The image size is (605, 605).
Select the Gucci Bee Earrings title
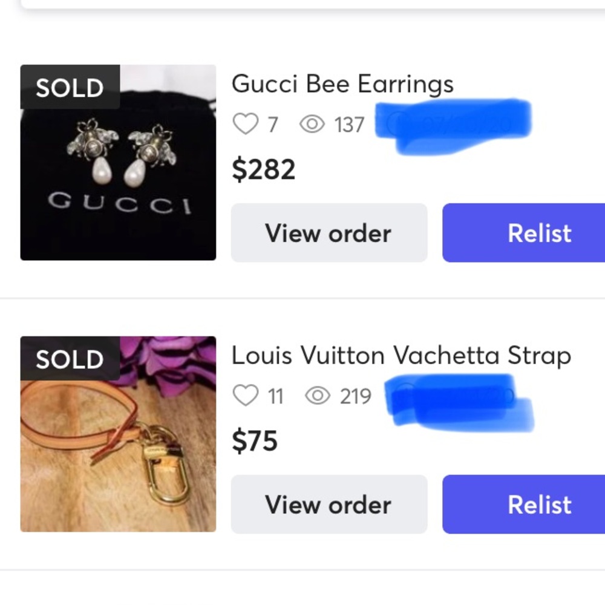(342, 85)
